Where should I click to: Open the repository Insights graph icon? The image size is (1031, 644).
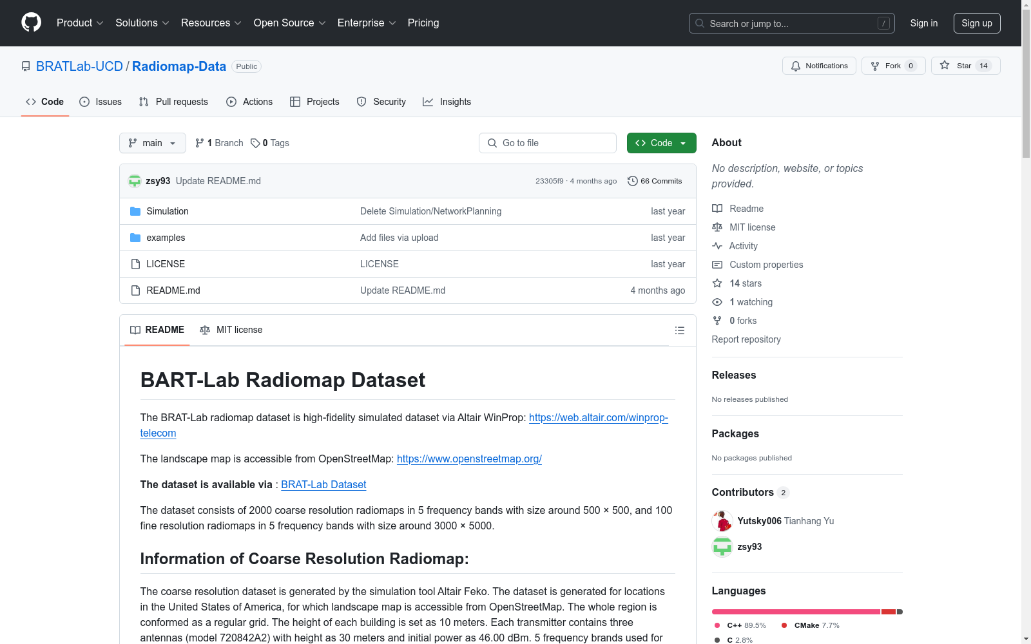coord(429,102)
